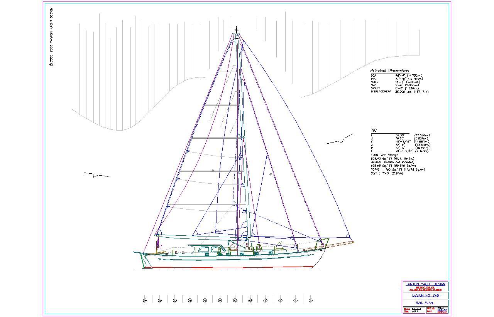The width and height of the screenshot is (494, 317).
Task: Click the red bottom line on the hull
Action: (x=232, y=267)
